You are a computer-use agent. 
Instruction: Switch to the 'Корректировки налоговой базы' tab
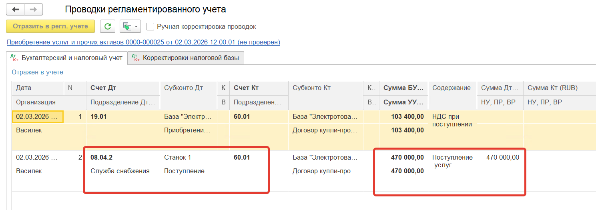point(186,58)
